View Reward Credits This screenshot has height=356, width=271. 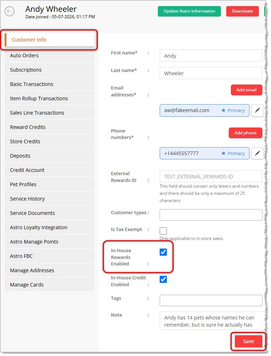(x=49, y=127)
